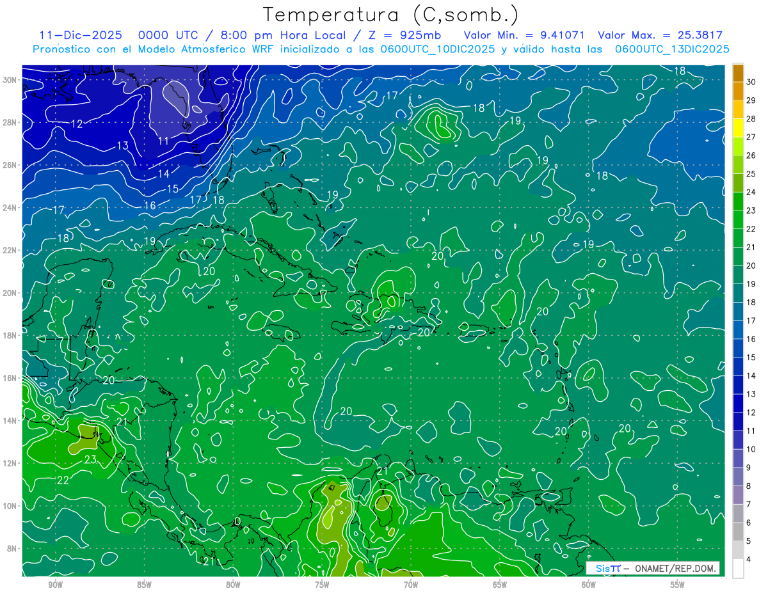Click the '20N' latitude axis label
Screen dimensions: 768x593
(11, 293)
